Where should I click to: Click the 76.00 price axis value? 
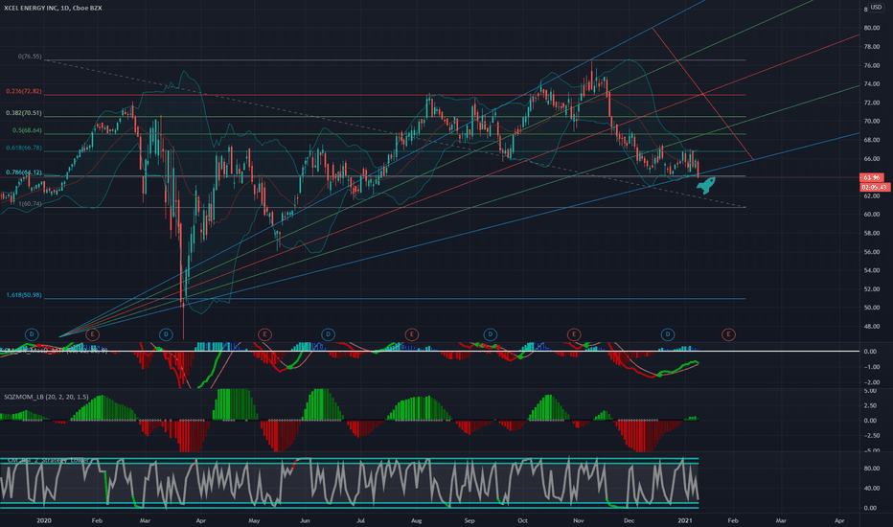tap(871, 65)
